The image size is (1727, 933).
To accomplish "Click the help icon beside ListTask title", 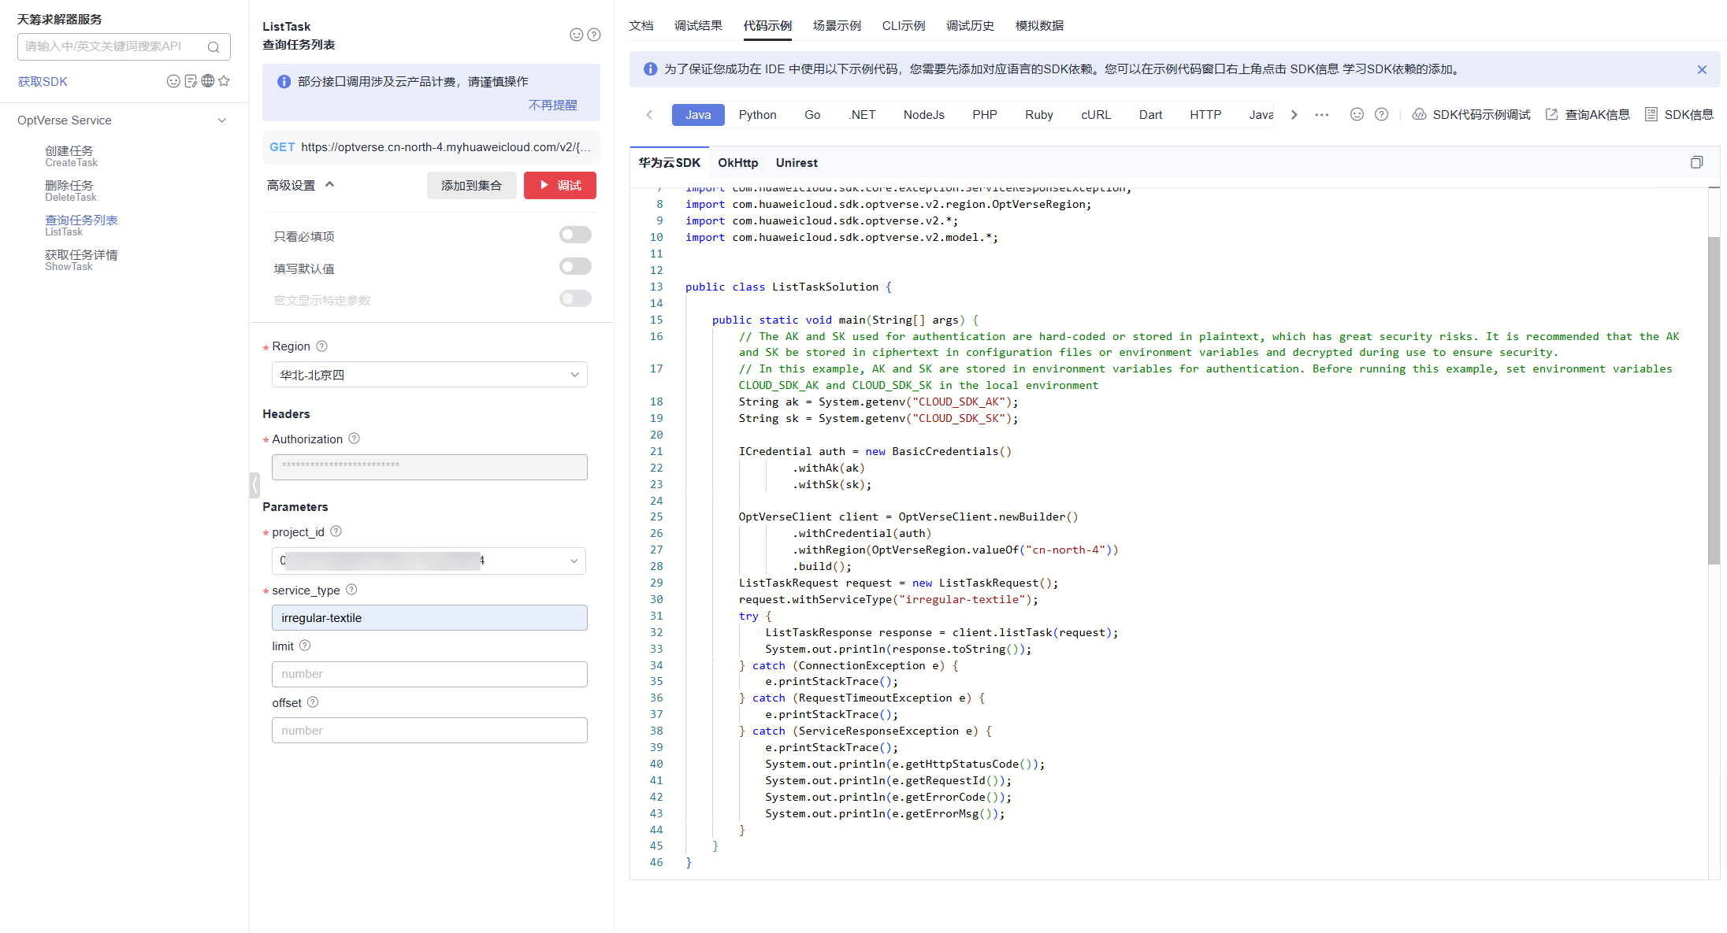I will point(594,35).
